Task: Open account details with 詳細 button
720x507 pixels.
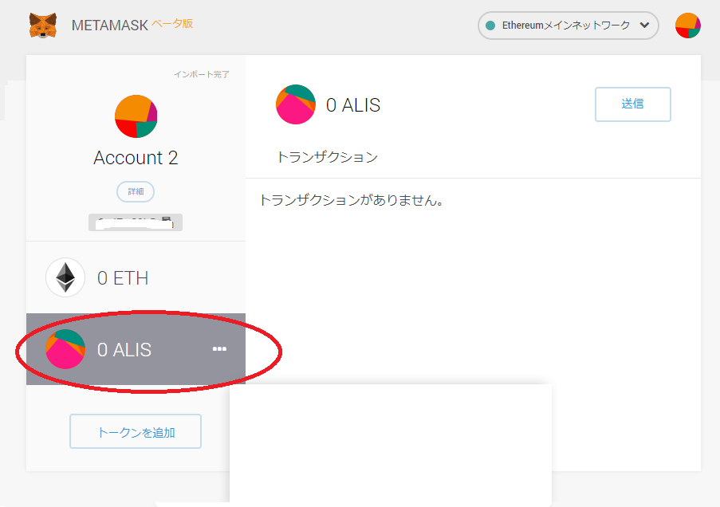Action: (136, 191)
